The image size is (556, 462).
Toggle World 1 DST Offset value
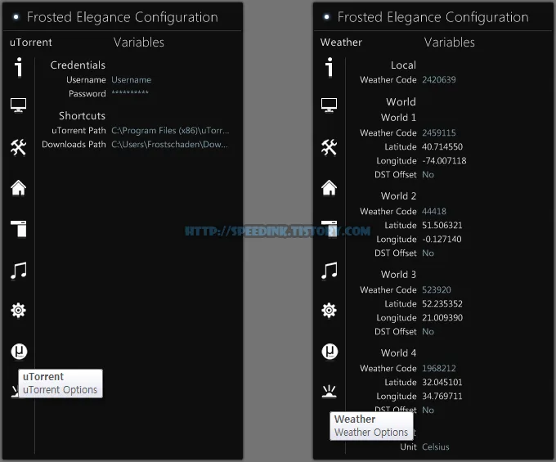[428, 174]
